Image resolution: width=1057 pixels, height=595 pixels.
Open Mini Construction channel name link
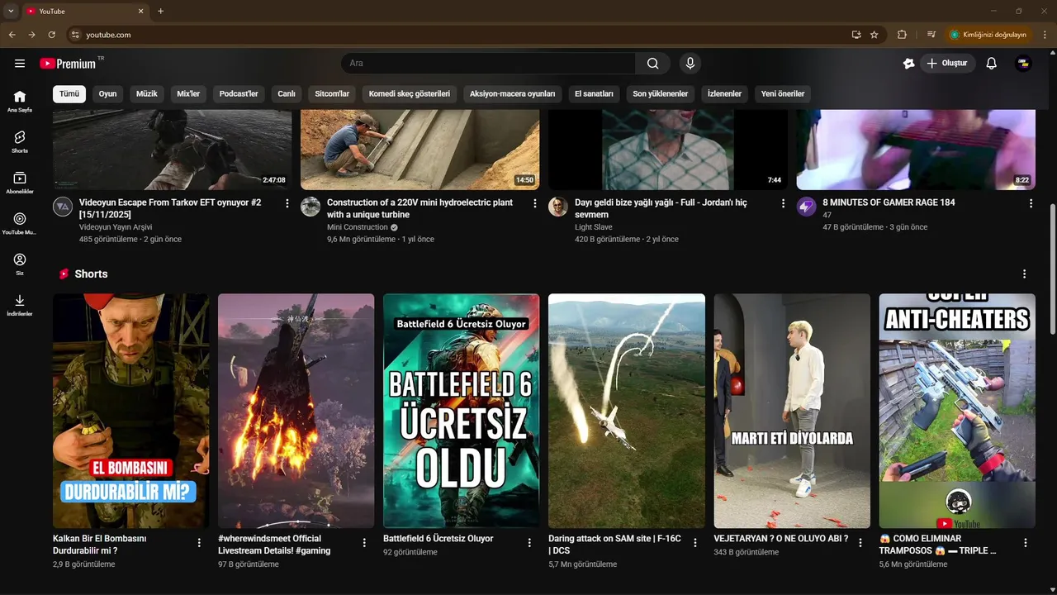point(358,227)
